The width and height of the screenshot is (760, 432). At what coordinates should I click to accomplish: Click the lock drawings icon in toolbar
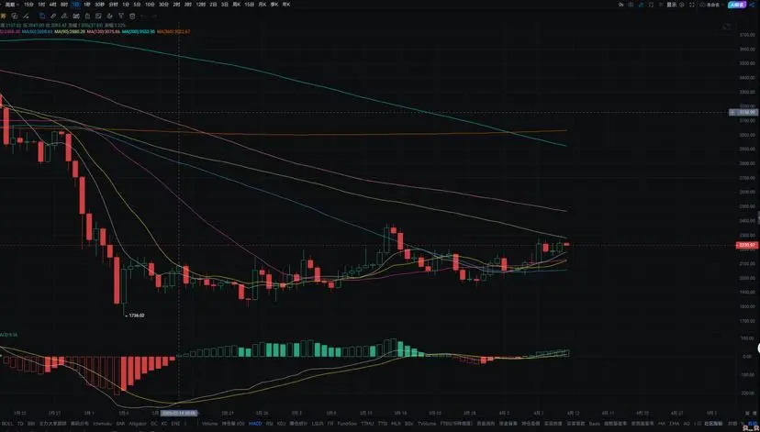pos(87,16)
